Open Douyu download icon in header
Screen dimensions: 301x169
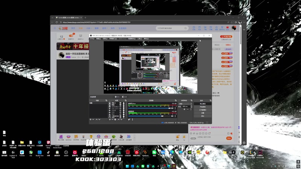coord(205,28)
